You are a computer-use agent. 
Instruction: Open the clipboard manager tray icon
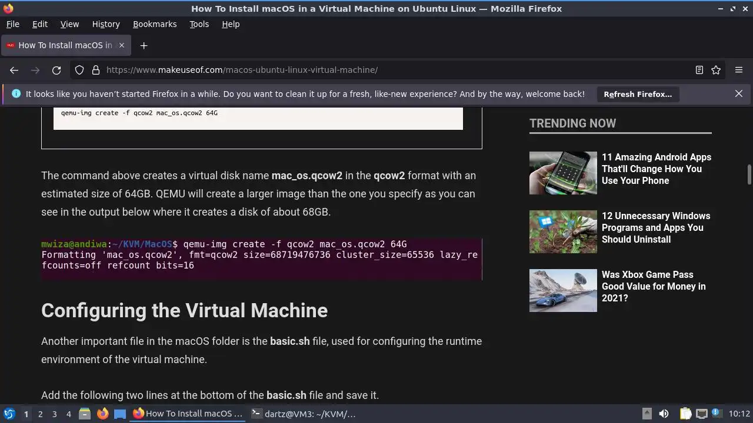click(685, 414)
